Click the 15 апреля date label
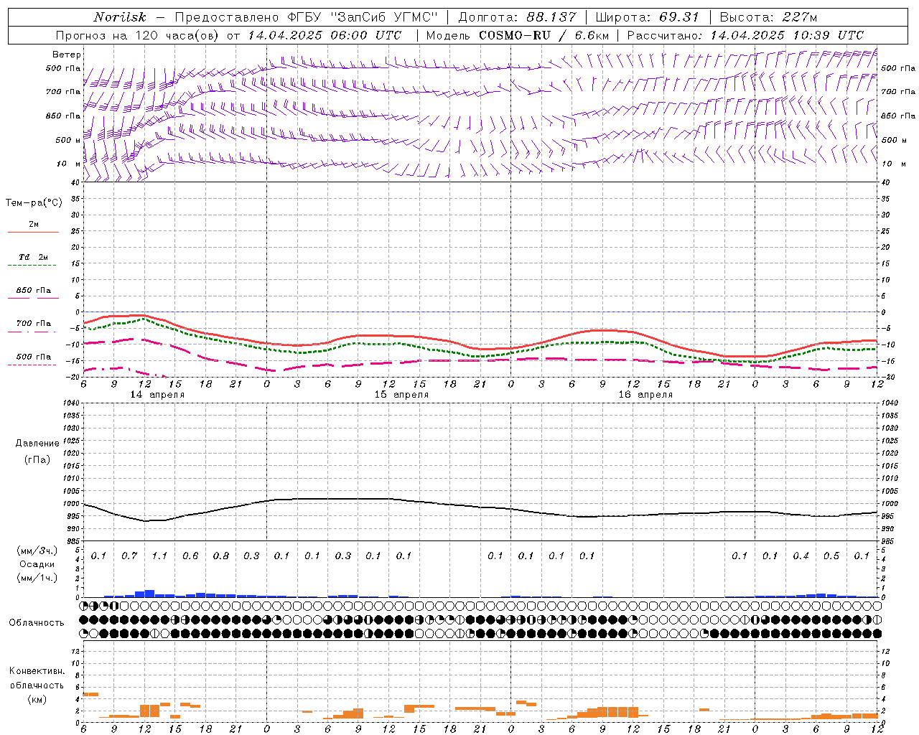919x735 pixels. pos(401,395)
